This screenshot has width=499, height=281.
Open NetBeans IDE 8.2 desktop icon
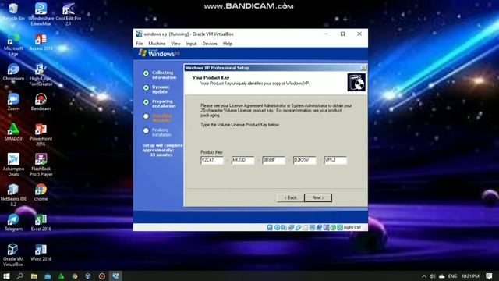(x=13, y=195)
